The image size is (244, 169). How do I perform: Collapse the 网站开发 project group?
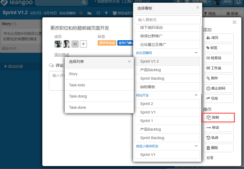tap(196, 95)
